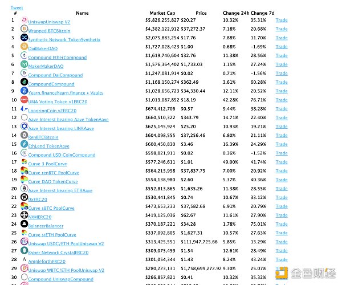Image resolution: width=342 pixels, height=285 pixels.
Task: Open Compound Ether name link
Action: [x=58, y=58]
